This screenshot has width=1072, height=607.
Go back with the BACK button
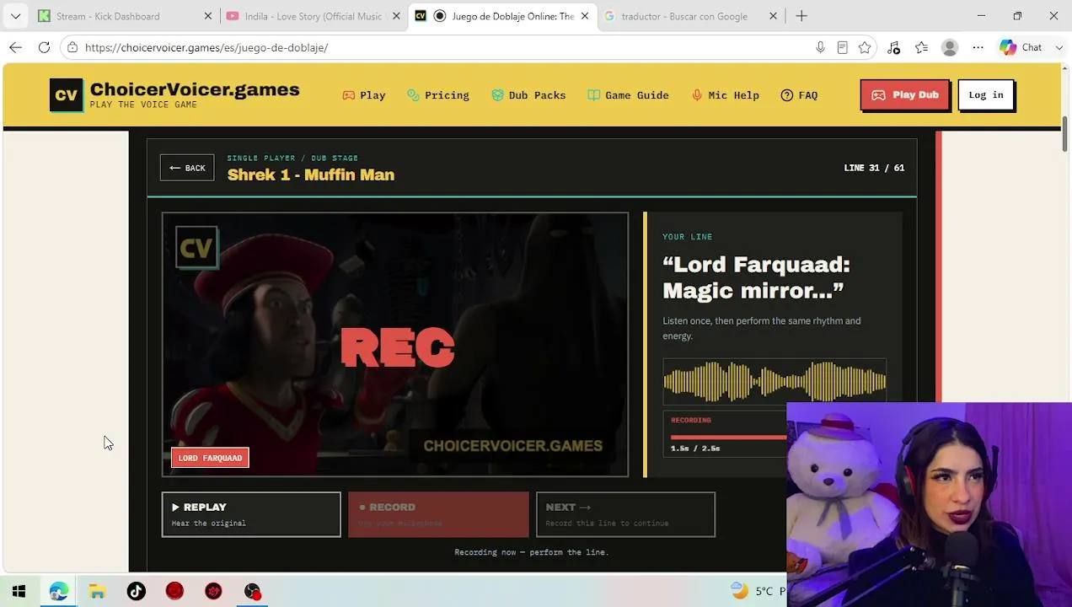(187, 168)
